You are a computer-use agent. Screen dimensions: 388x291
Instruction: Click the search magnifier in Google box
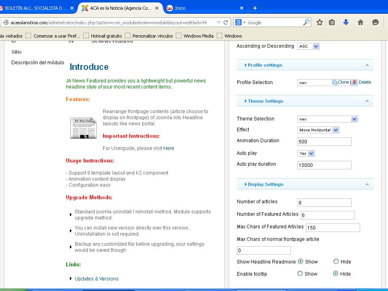pyautogui.click(x=306, y=22)
